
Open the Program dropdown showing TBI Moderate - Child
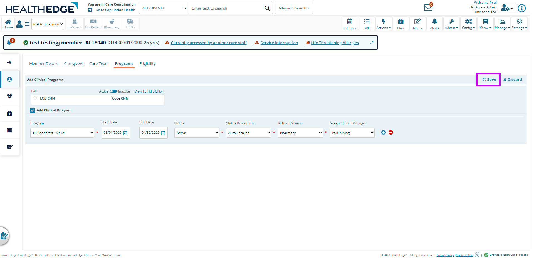[62, 133]
